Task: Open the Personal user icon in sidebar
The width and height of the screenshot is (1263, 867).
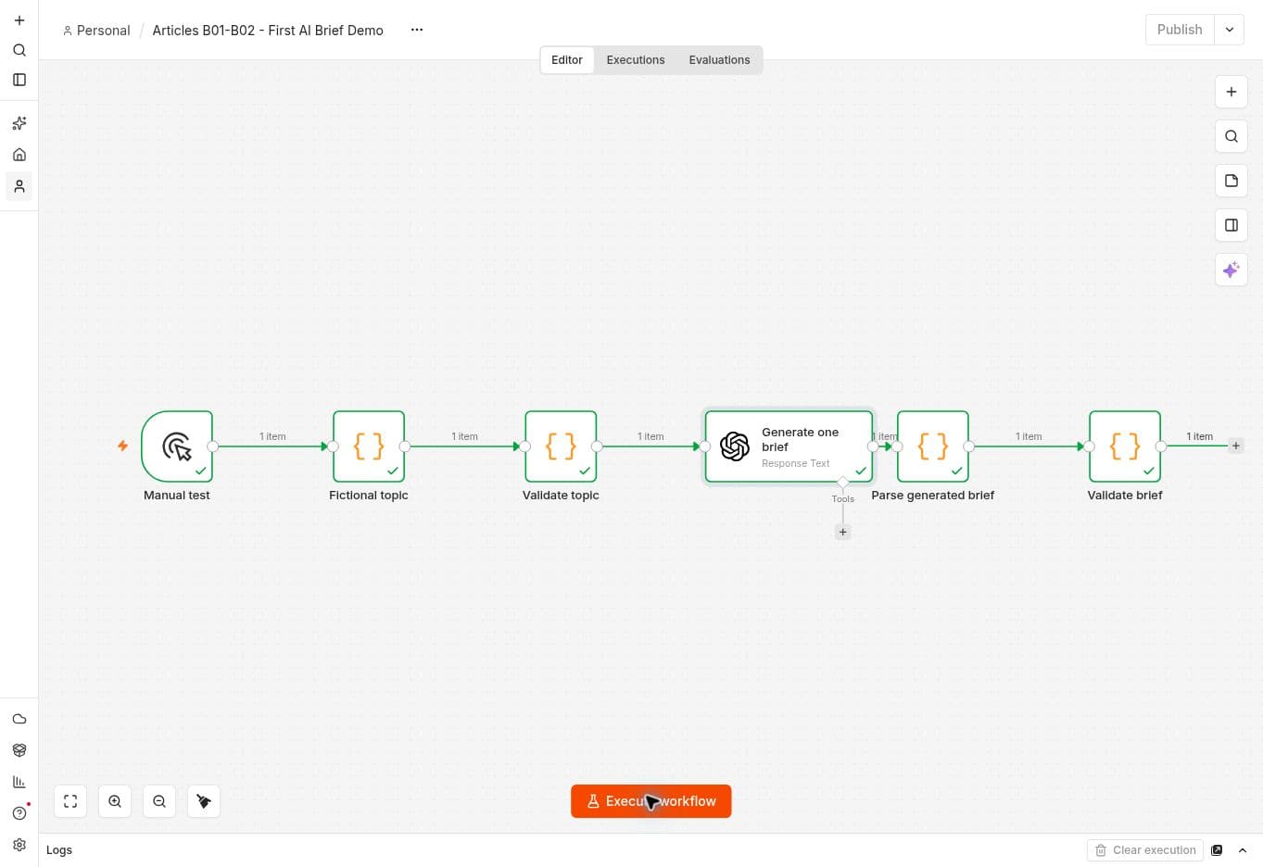Action: coord(19,186)
